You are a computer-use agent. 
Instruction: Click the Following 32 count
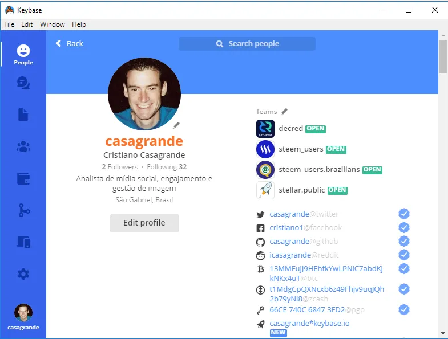(x=167, y=167)
